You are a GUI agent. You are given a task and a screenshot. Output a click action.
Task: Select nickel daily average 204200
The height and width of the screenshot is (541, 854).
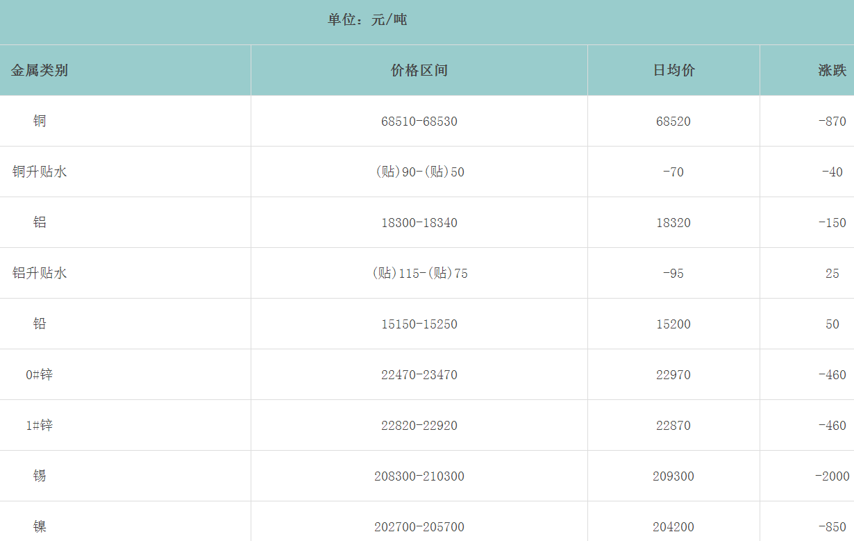coord(673,527)
